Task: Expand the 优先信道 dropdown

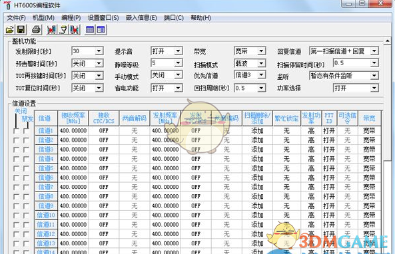Action: coord(262,74)
